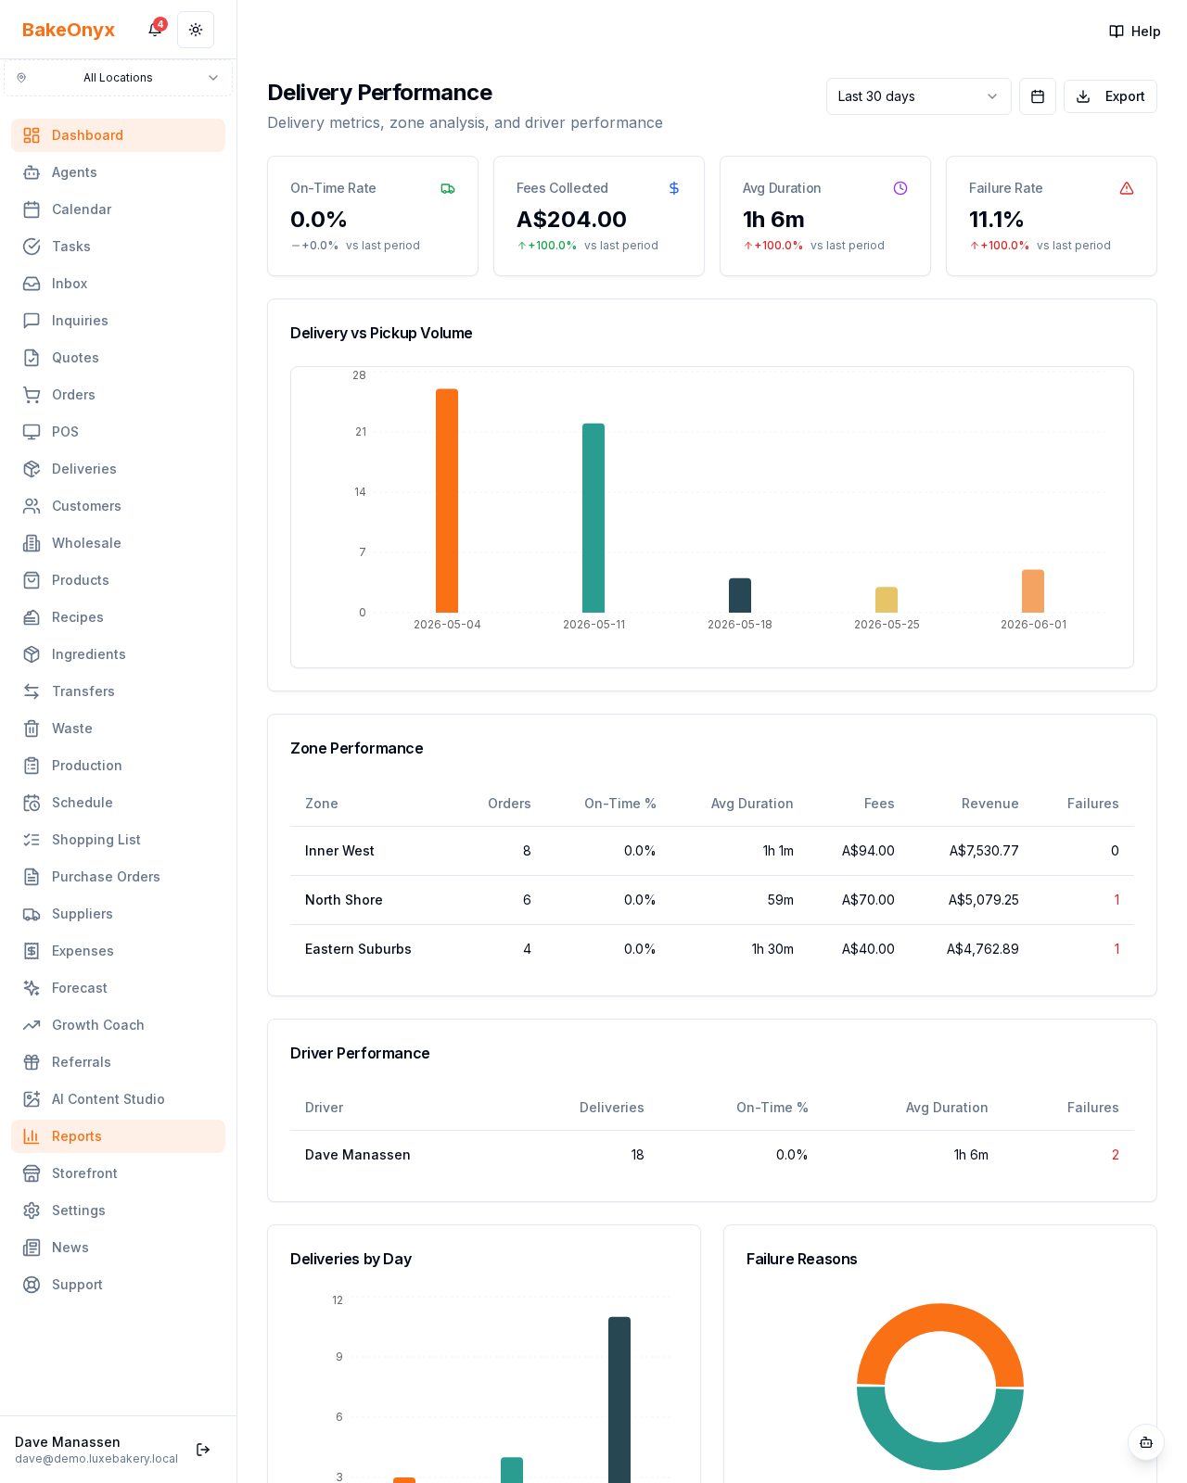Open Storefront in the sidebar
Screen dimensions: 1187x1483
click(118, 1173)
